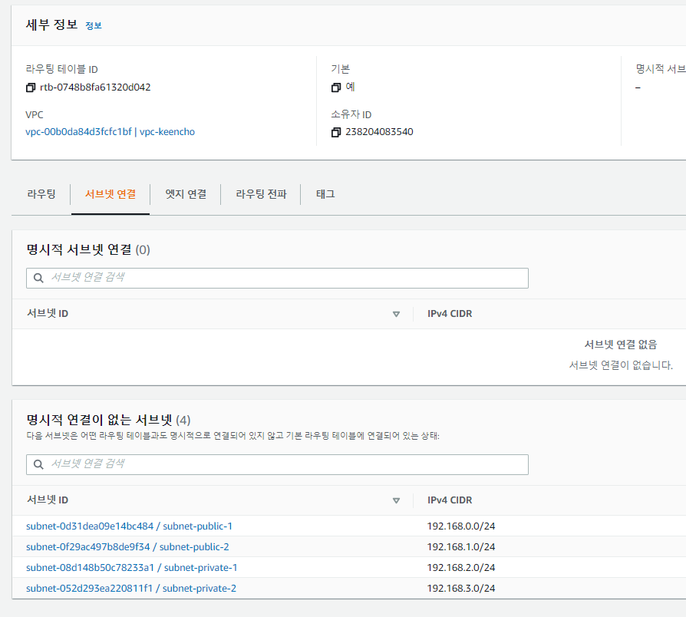Screen dimensions: 686x617
Task: Open subnet-private-2 subnet link
Action: pos(131,589)
